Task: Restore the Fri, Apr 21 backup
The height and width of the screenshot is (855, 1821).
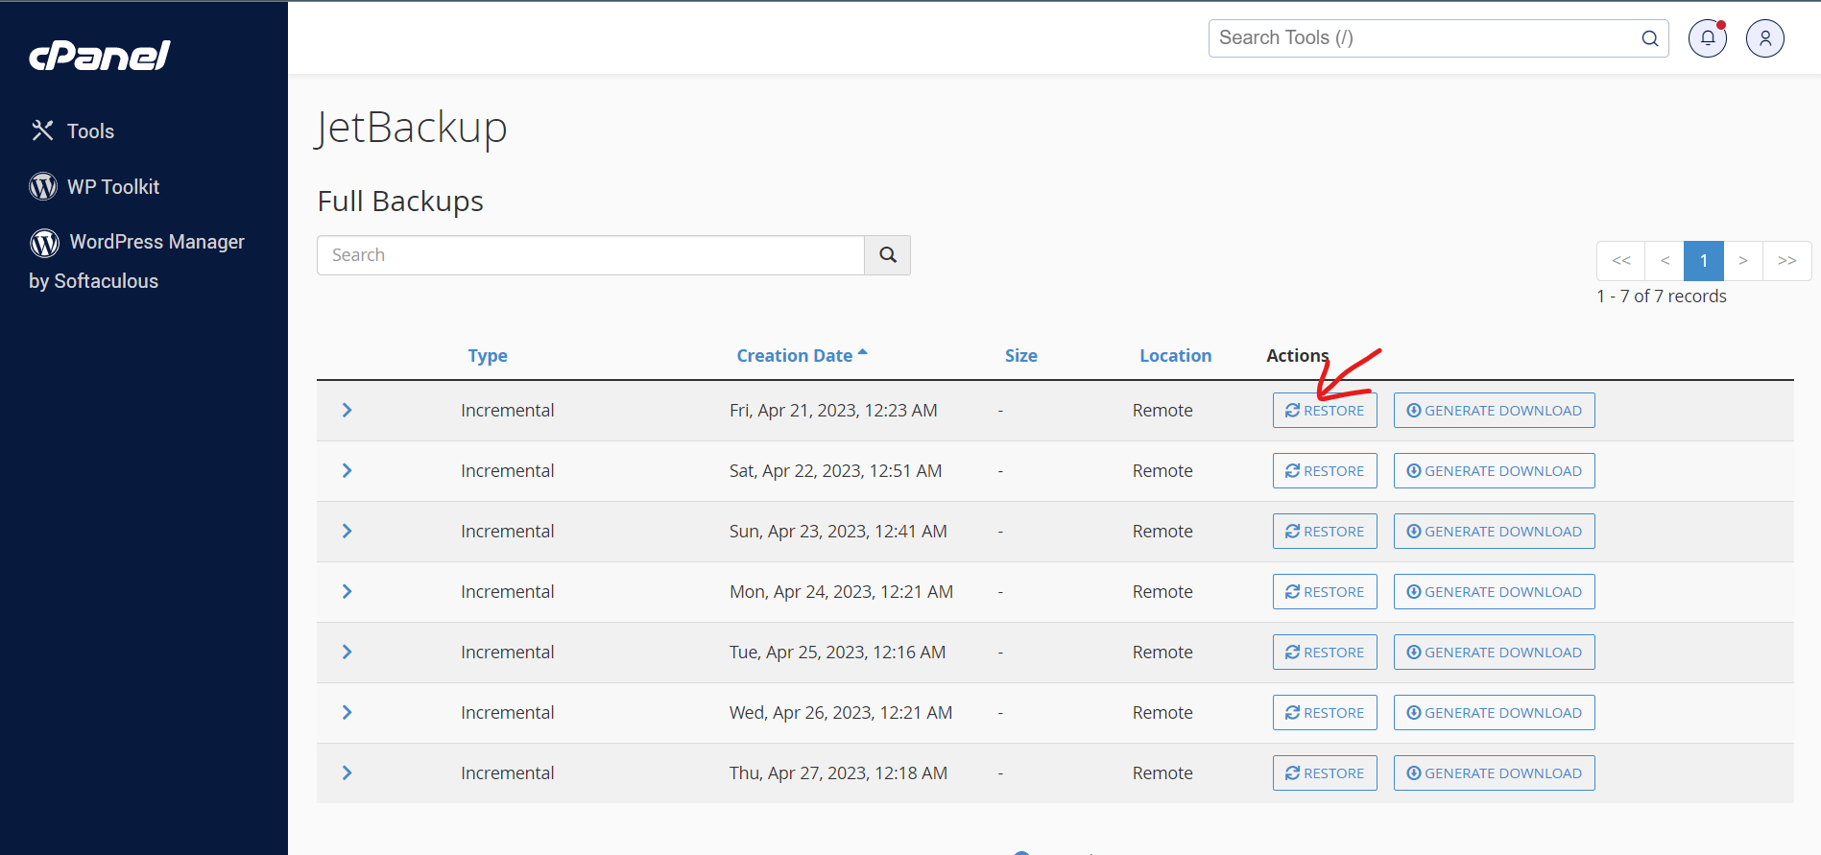Action: coord(1325,411)
